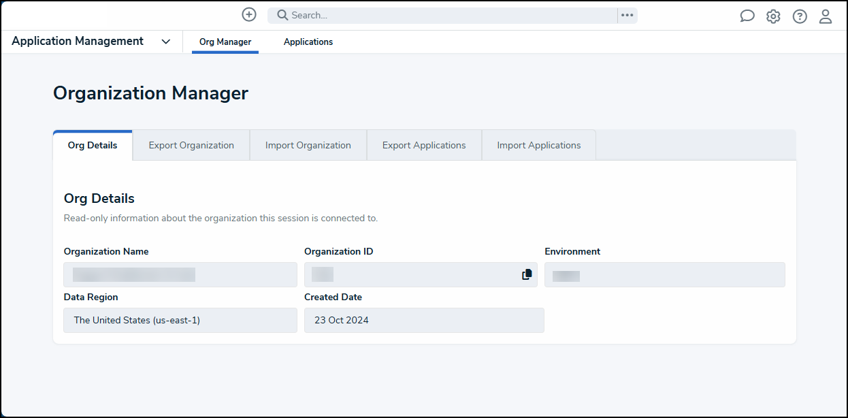Click the Created Date label
Screen dimensions: 848x418
333,298
